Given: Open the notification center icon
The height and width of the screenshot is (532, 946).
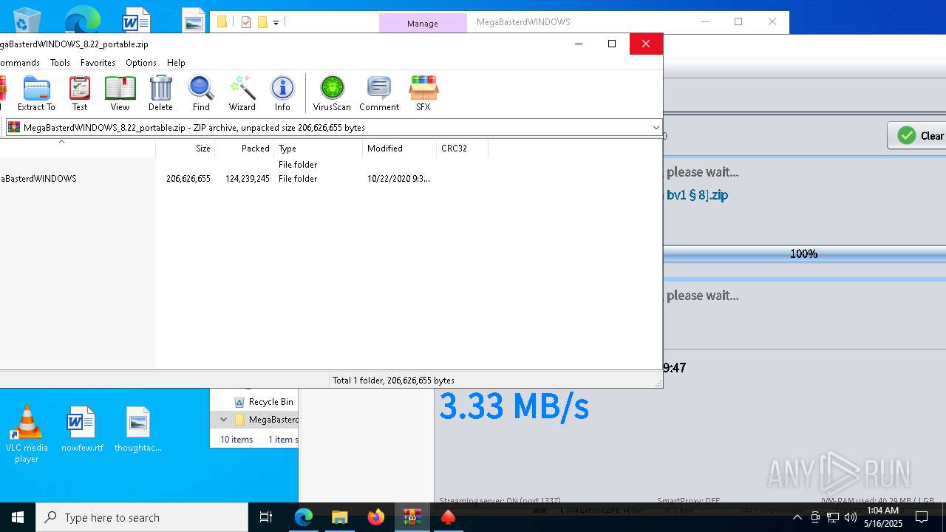Looking at the screenshot, I should click(x=922, y=517).
